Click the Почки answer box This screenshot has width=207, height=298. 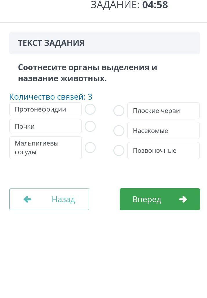(x=46, y=126)
